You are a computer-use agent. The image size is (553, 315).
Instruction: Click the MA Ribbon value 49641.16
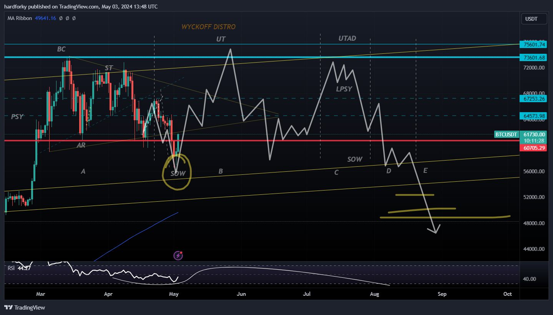pyautogui.click(x=45, y=18)
